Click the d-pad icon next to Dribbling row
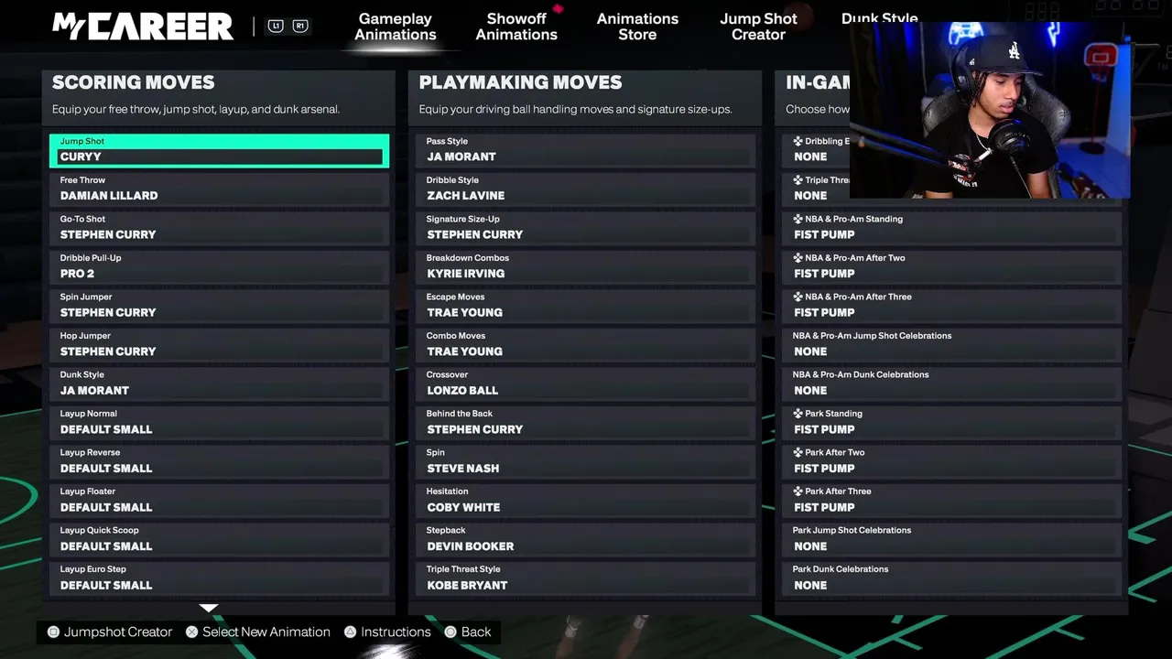The height and width of the screenshot is (659, 1172). [798, 141]
